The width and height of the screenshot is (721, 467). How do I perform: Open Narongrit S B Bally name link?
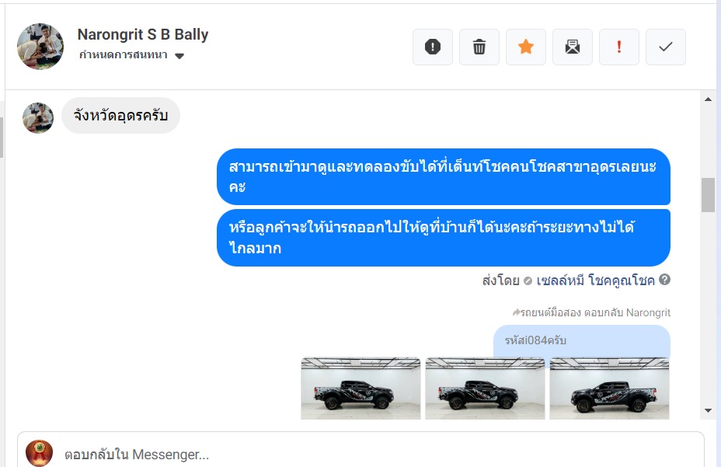[142, 34]
